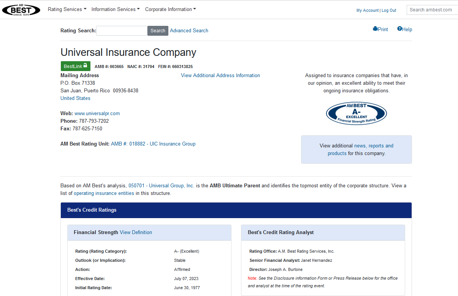Focus the Rating Search input box

coord(122,31)
